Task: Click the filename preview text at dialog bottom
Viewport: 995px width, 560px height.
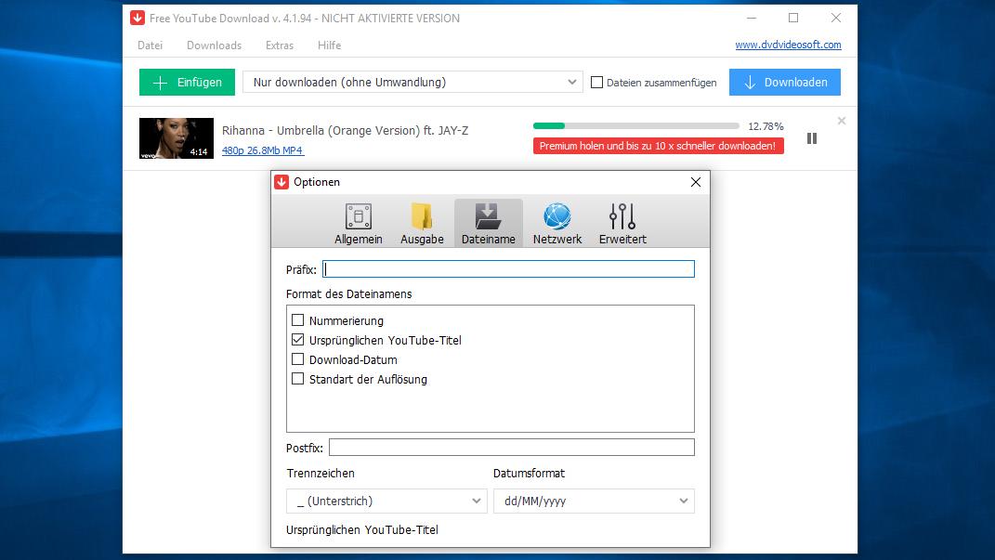Action: (362, 529)
